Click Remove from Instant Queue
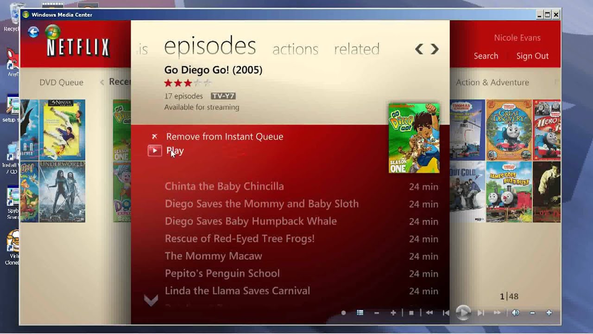 pos(225,136)
